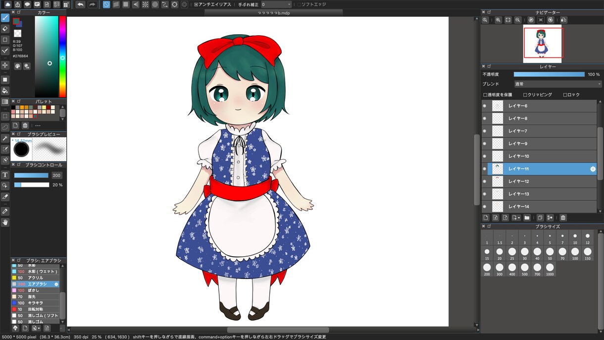
Task: Select the Lasso selection tool
Action: point(5,127)
